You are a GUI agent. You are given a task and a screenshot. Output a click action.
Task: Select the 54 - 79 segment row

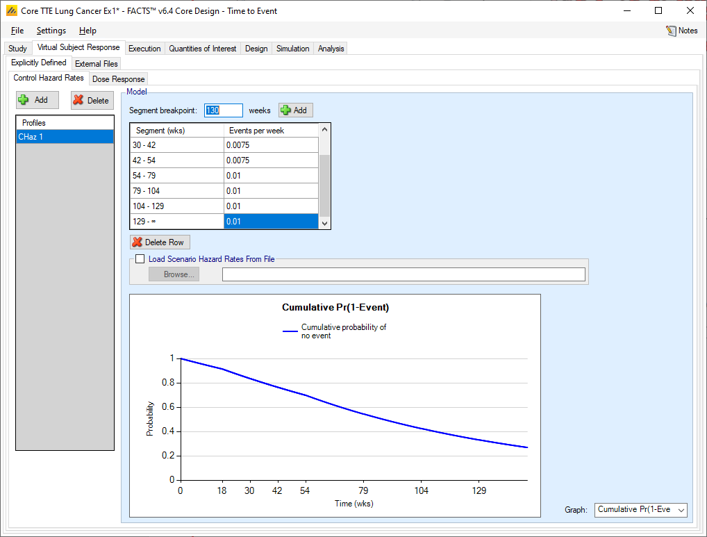pyautogui.click(x=176, y=176)
